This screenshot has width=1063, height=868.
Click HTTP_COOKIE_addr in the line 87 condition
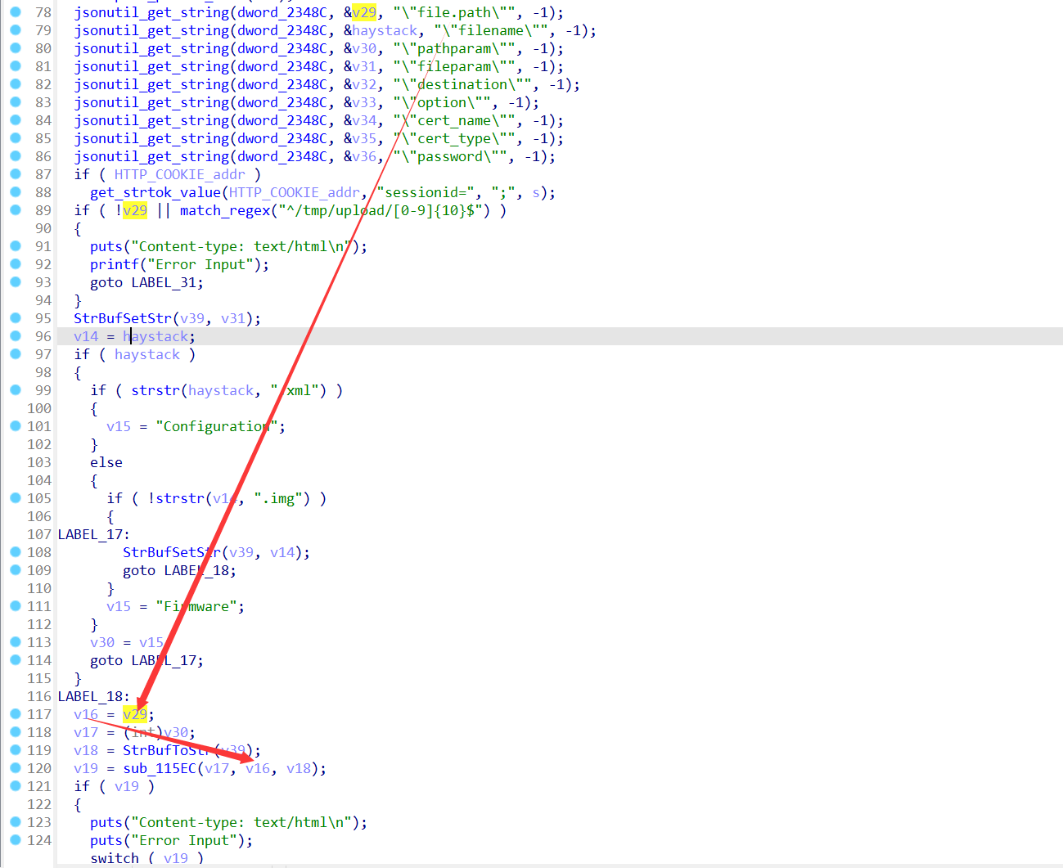click(x=180, y=175)
